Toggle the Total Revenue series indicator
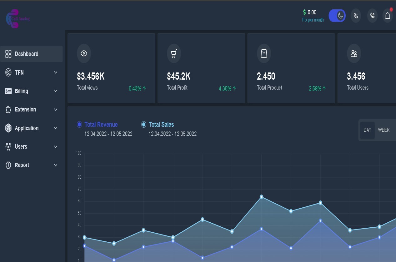Viewport: 396px width, 262px height. [x=79, y=125]
